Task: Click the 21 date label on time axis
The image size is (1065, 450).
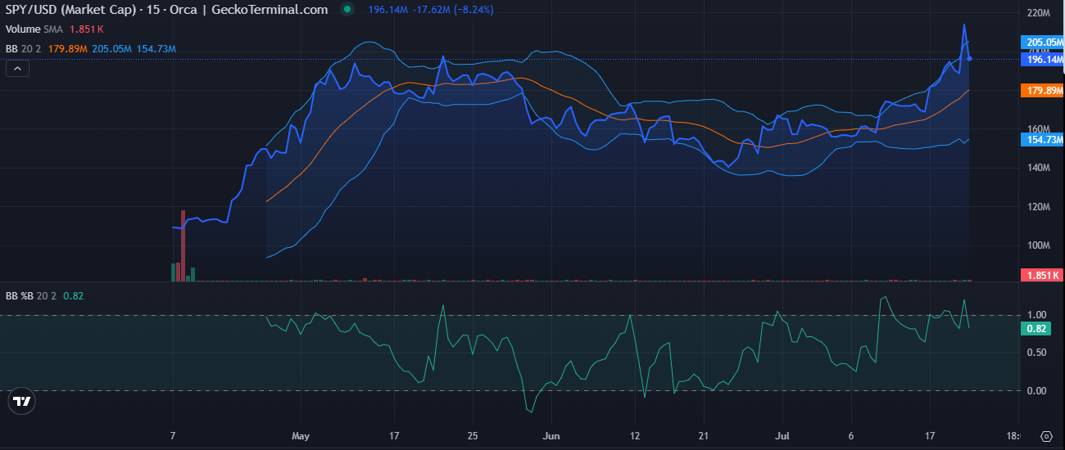Action: click(x=704, y=436)
